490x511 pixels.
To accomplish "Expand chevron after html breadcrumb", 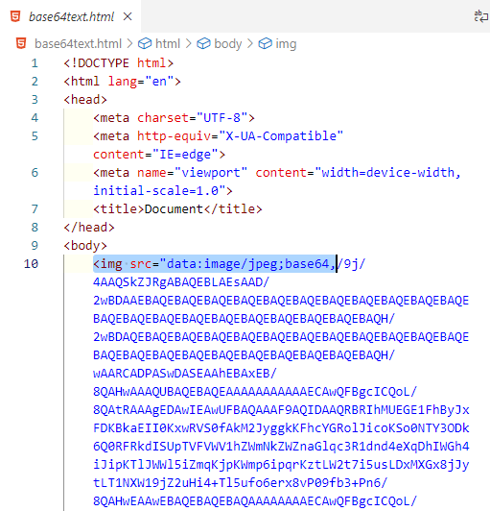I will [x=188, y=43].
